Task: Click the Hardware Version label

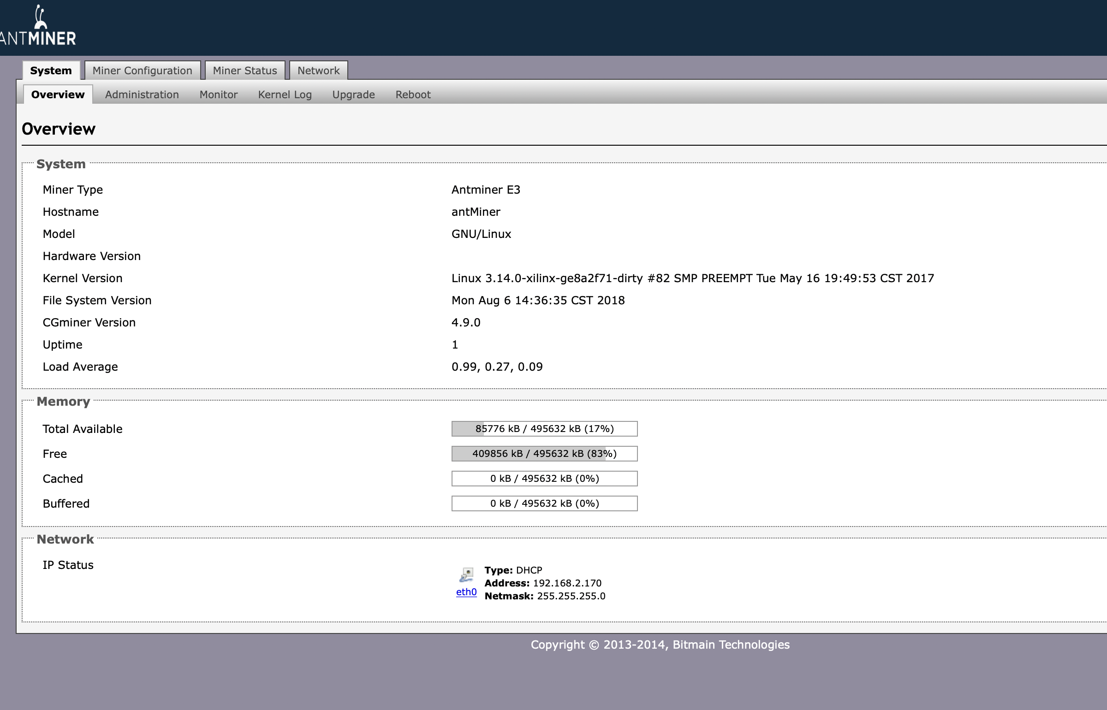Action: (92, 256)
